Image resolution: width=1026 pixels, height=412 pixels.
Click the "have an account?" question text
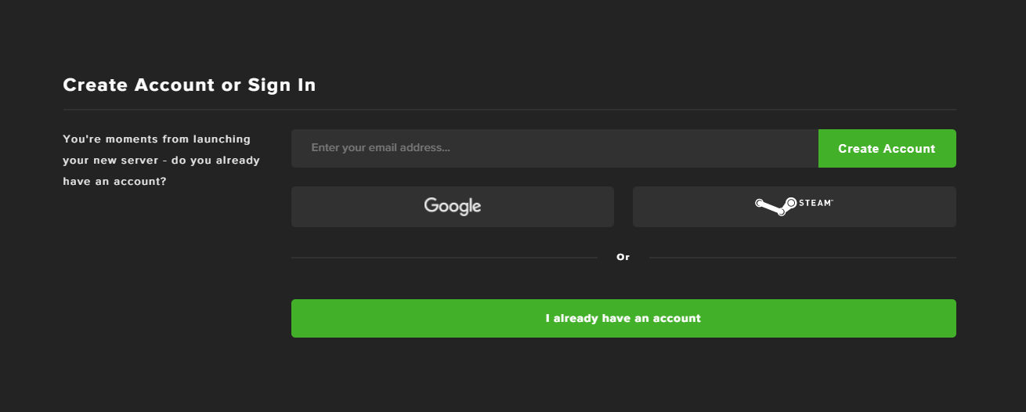tap(114, 182)
